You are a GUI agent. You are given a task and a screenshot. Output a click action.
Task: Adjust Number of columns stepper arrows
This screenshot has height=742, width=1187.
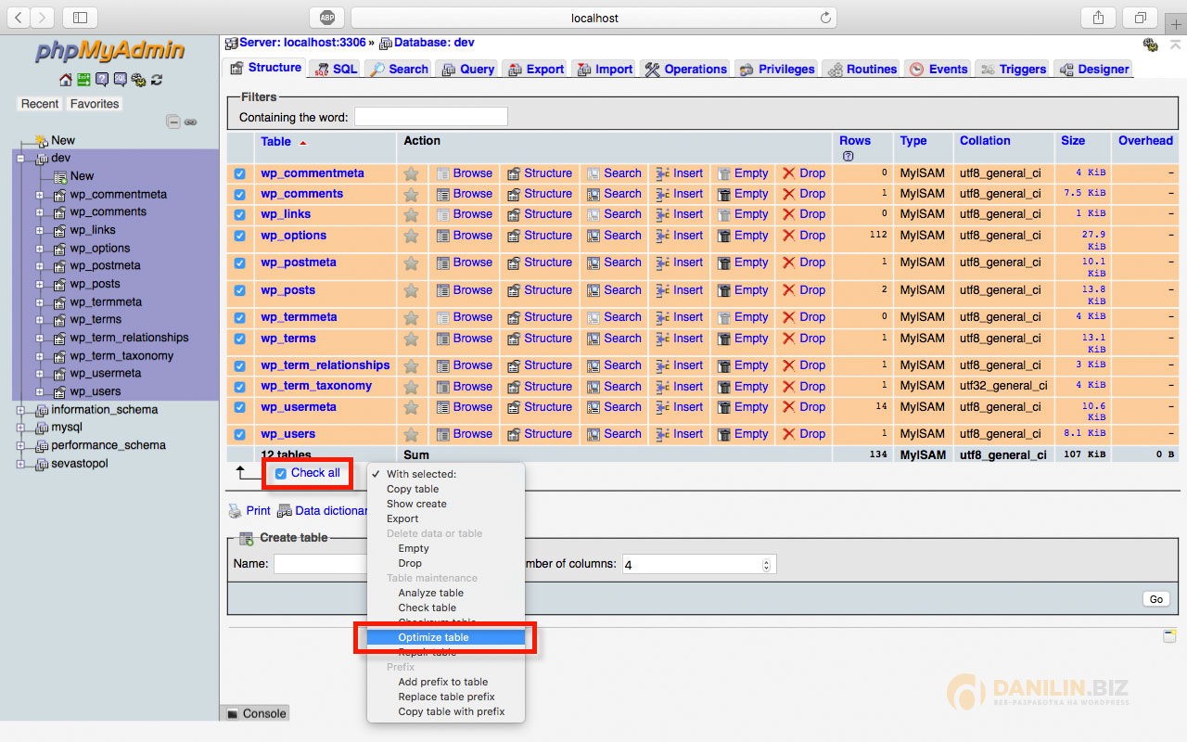(x=766, y=565)
